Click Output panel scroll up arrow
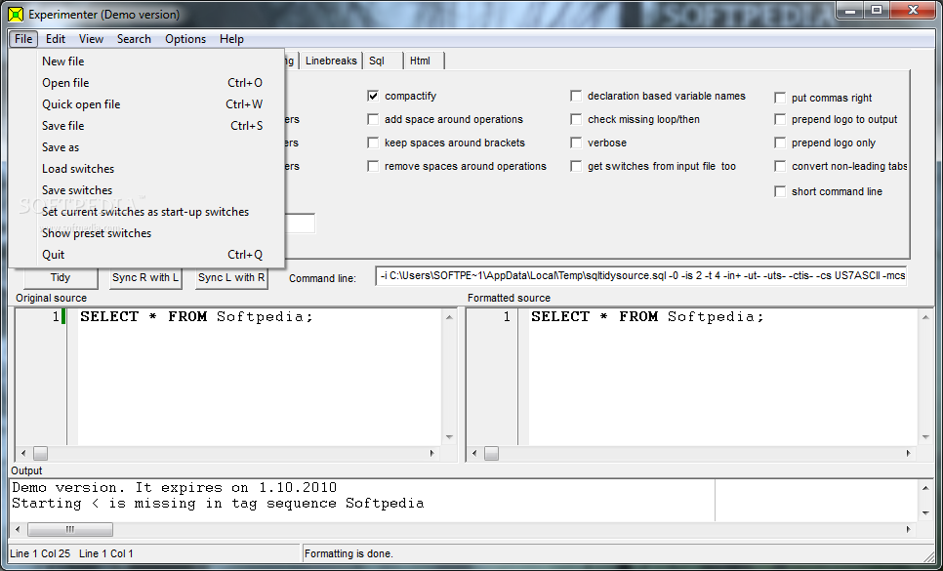The image size is (943, 571). click(925, 488)
